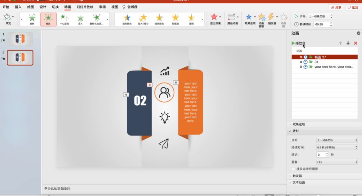The image size is (362, 196).
Task: Click the 共享 share button
Action: point(336,7)
